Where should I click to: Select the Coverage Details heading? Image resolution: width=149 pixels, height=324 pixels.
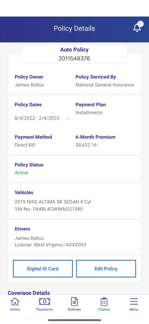(29, 293)
